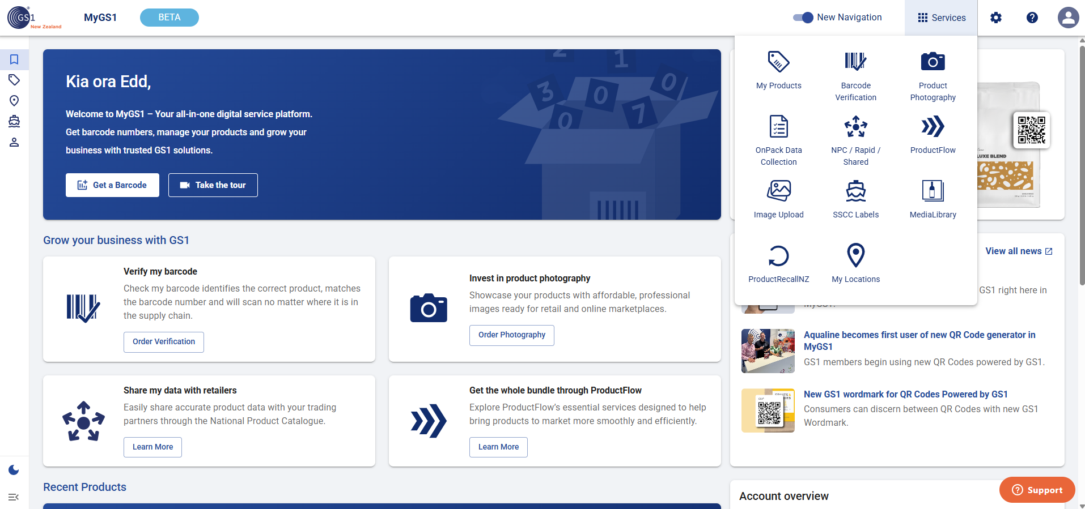This screenshot has height=509, width=1085.
Task: Click chevrons icon in ProductFlow bundle card
Action: pyautogui.click(x=429, y=421)
